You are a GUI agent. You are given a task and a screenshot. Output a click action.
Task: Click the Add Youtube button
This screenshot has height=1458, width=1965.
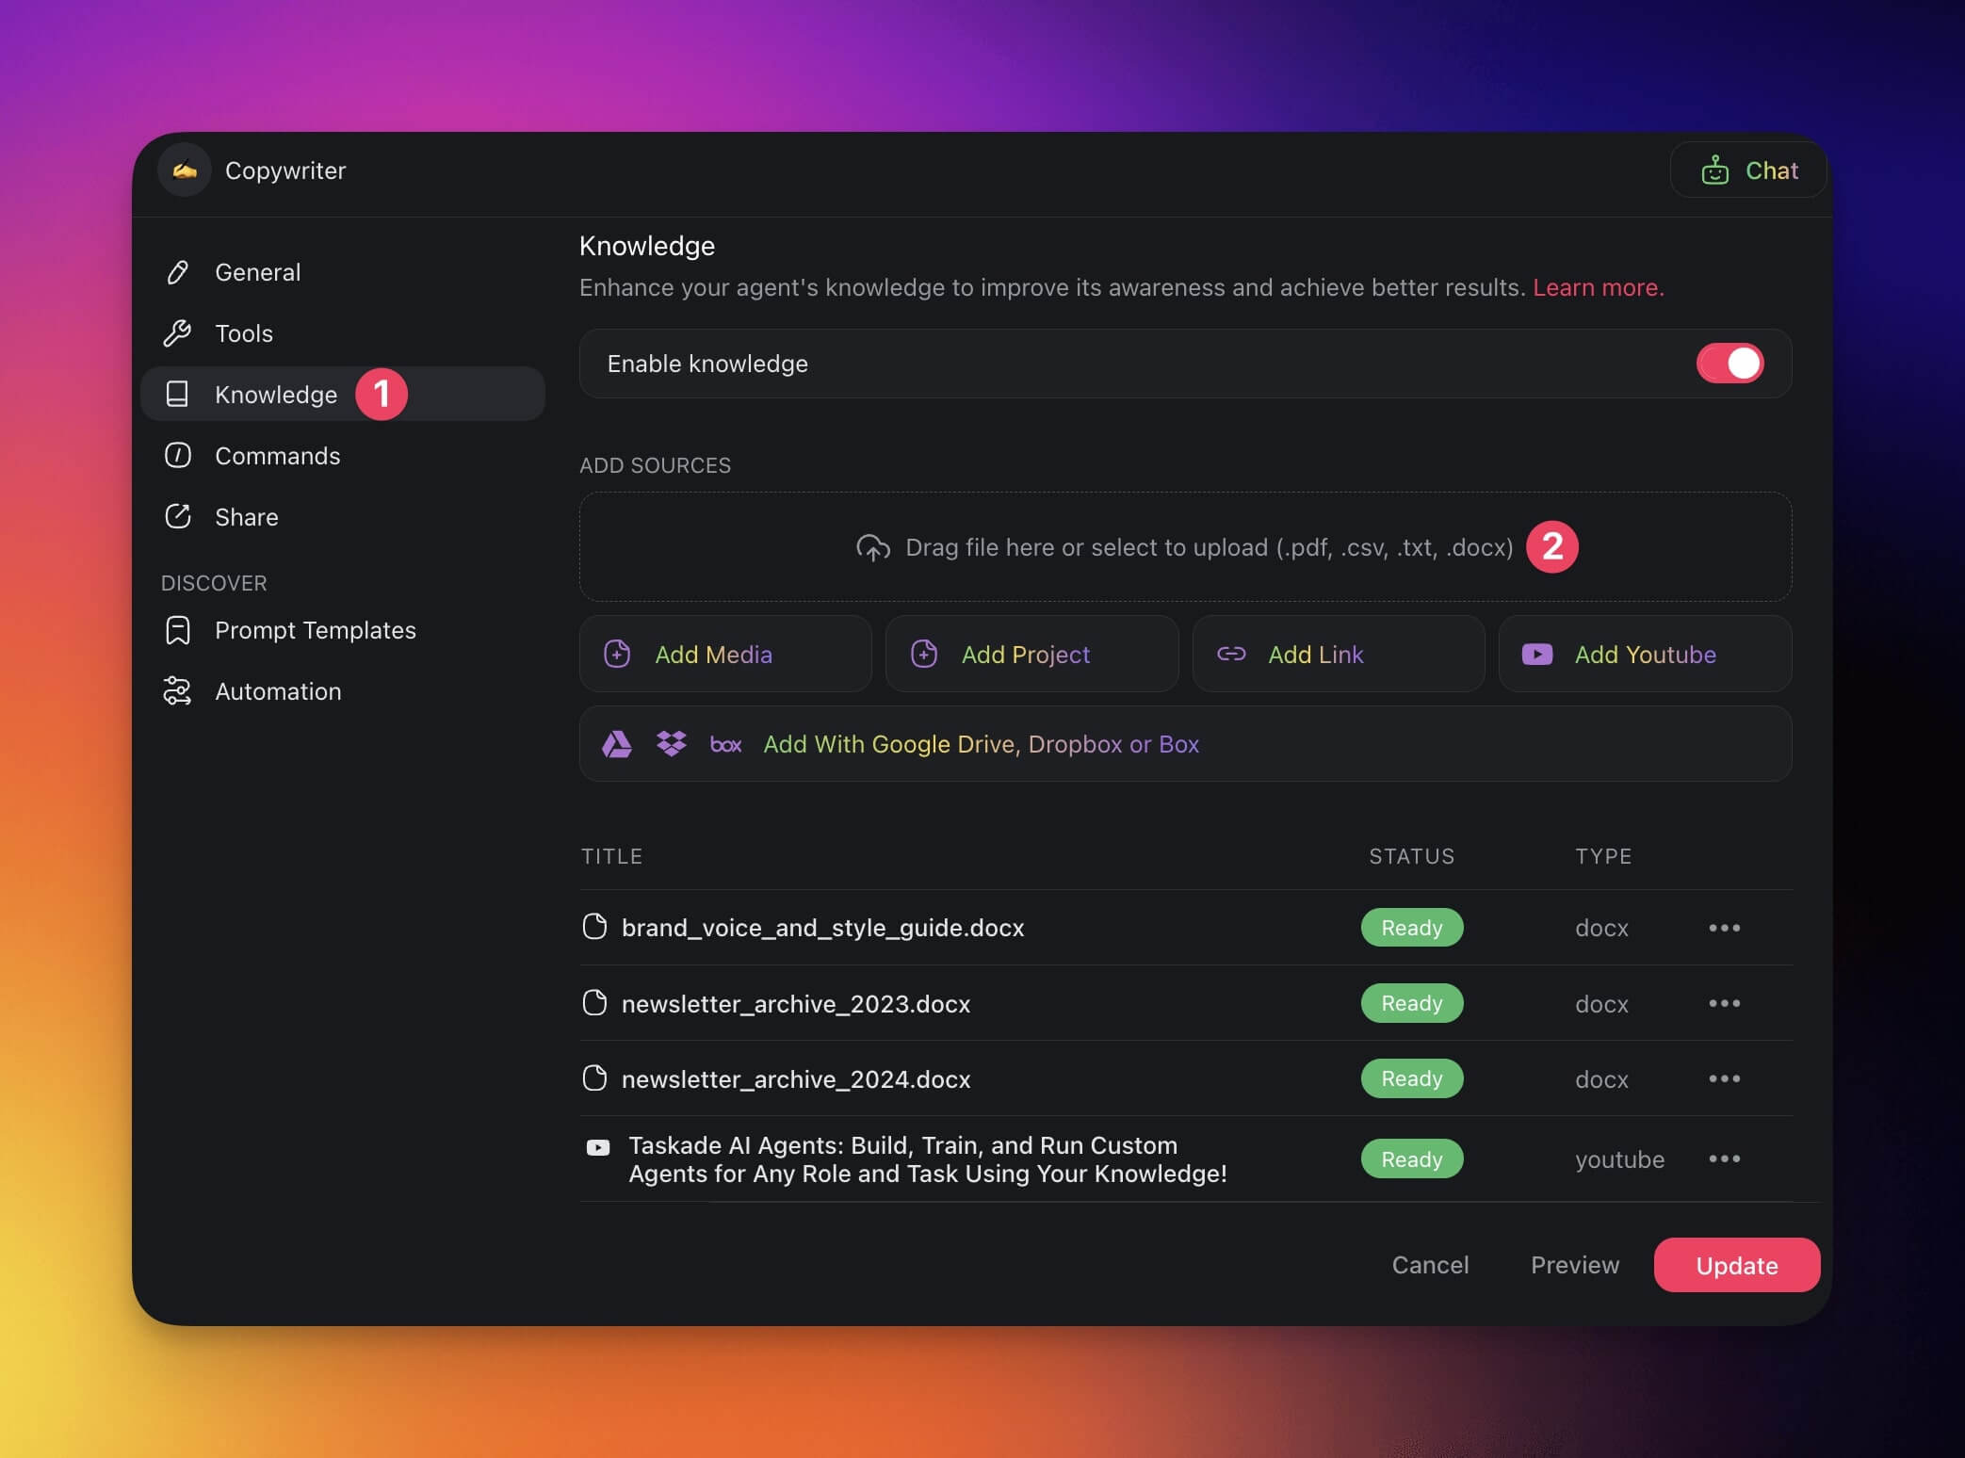point(1644,655)
